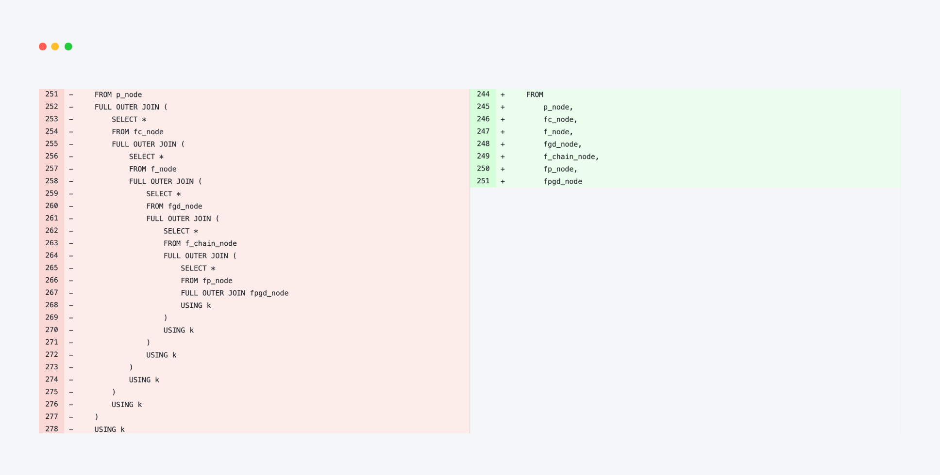Image resolution: width=940 pixels, height=475 pixels.
Task: Click "FROM f_chain_node" on line 263
Action: click(200, 243)
